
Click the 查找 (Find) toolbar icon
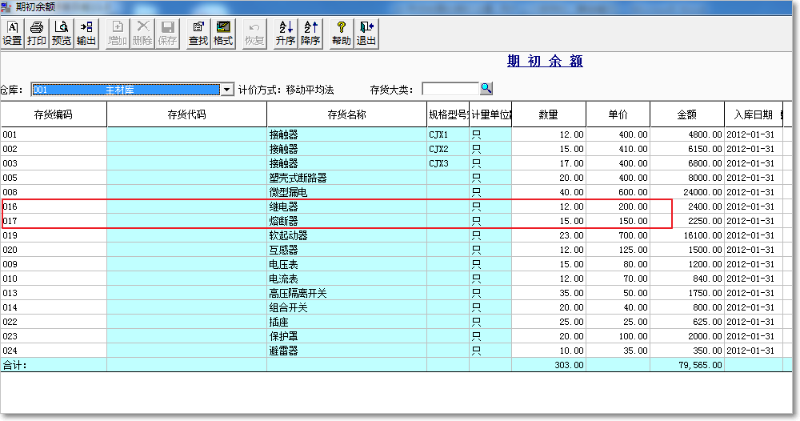198,33
